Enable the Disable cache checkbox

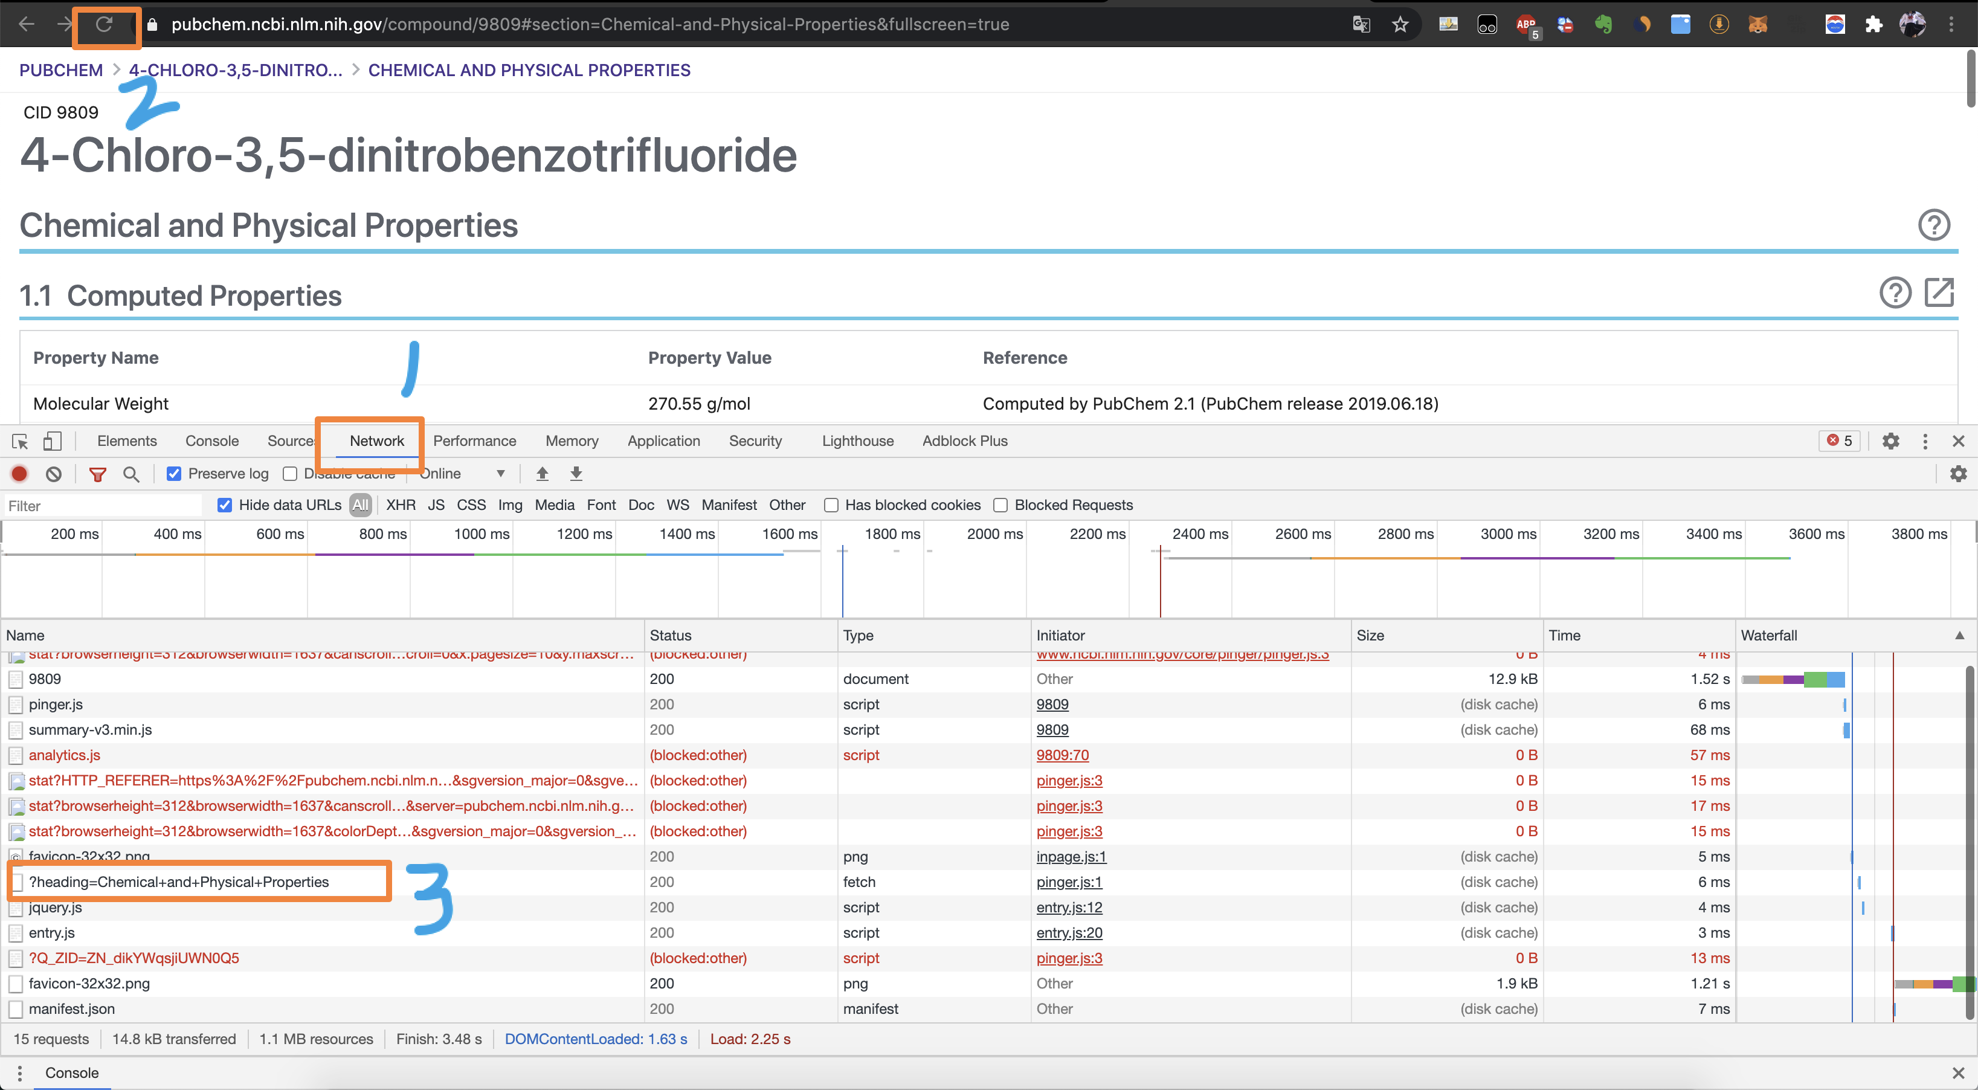click(x=289, y=474)
